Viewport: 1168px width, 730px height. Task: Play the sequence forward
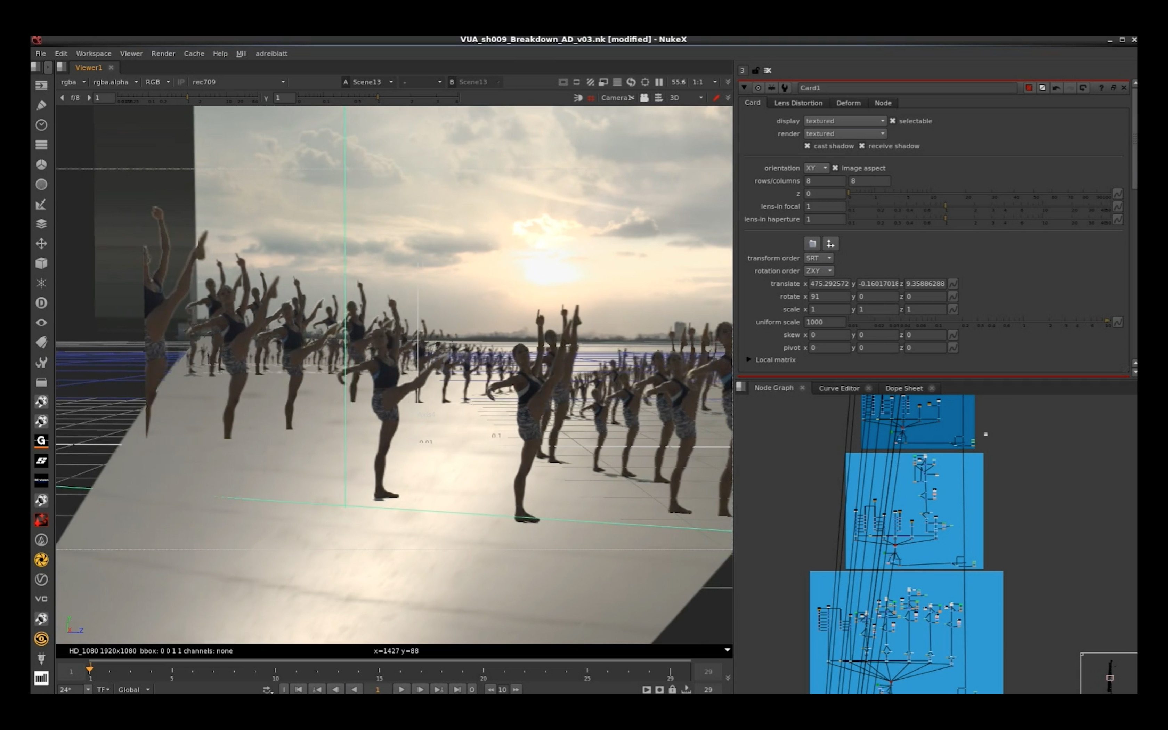pyautogui.click(x=401, y=689)
